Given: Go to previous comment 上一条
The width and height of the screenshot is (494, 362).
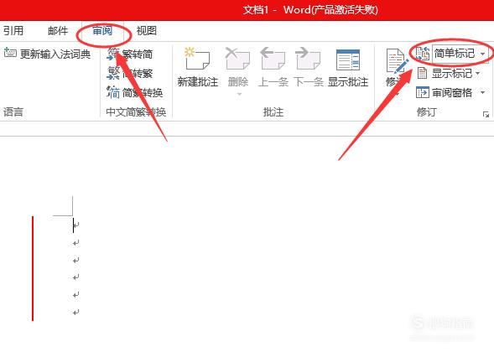Looking at the screenshot, I should click(x=273, y=67).
